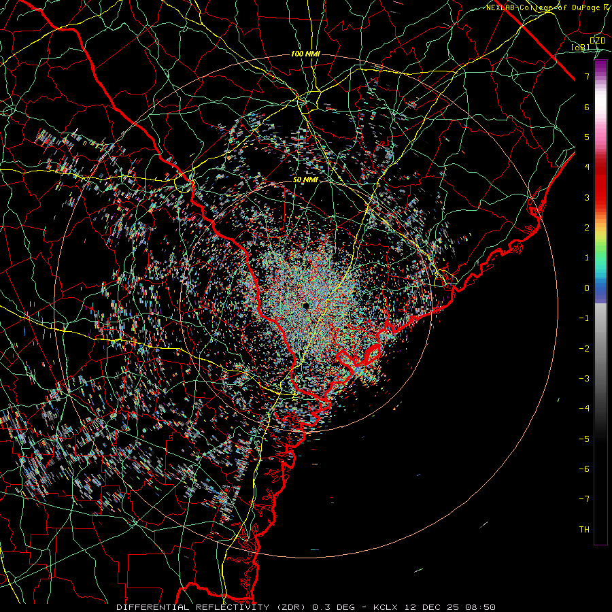
Task: Click the DZD color scale title
Action: click(x=597, y=41)
